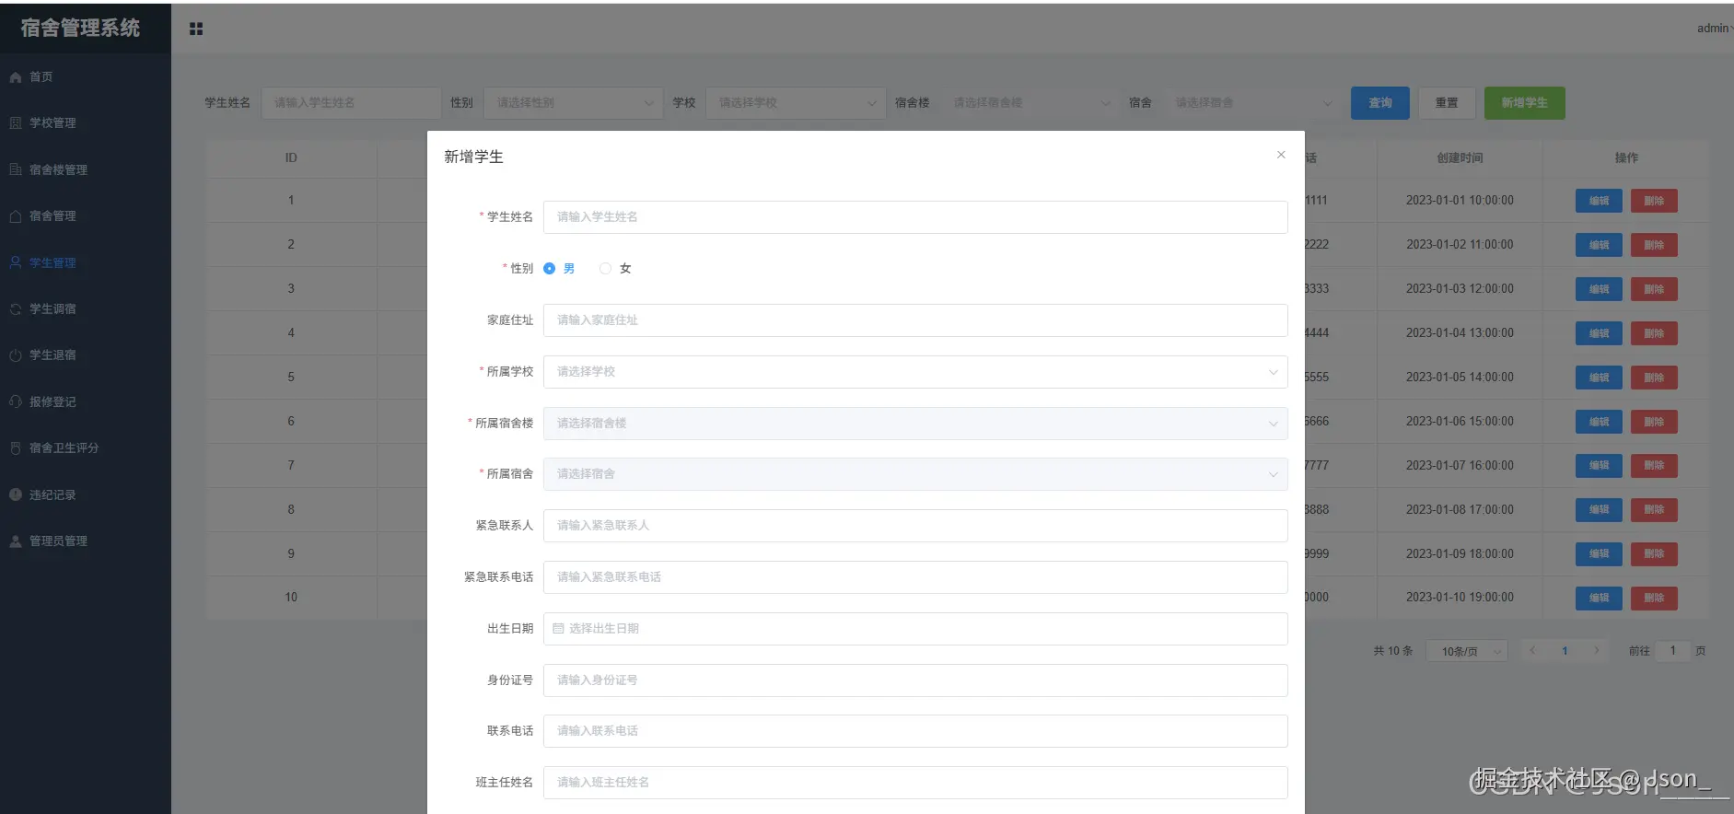Open 违纪记录 menu item
The width and height of the screenshot is (1734, 814).
[86, 494]
